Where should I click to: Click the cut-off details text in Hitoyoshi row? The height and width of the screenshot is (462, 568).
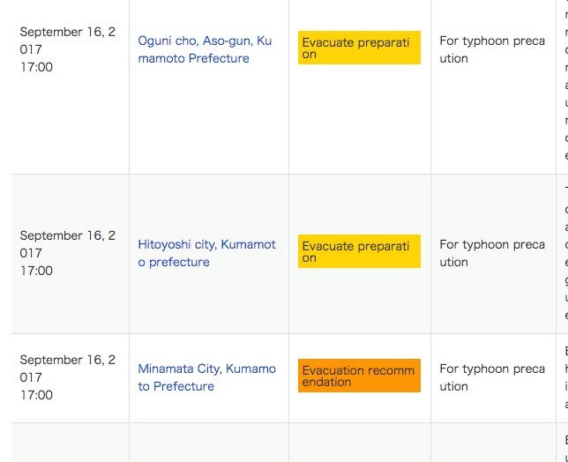point(564,265)
